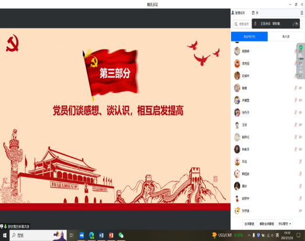The width and height of the screenshot is (305, 241).
Task: Open the hamburger menu in member panel
Action: tap(302, 13)
